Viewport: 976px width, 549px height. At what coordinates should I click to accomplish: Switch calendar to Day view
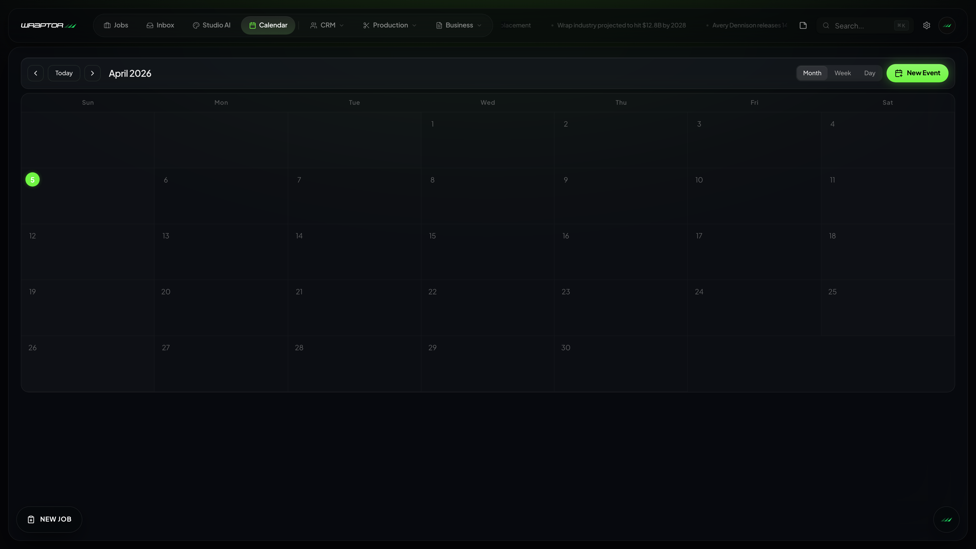tap(870, 73)
